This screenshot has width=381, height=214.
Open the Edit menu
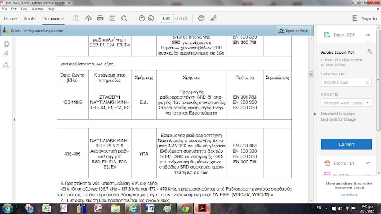[14, 9]
